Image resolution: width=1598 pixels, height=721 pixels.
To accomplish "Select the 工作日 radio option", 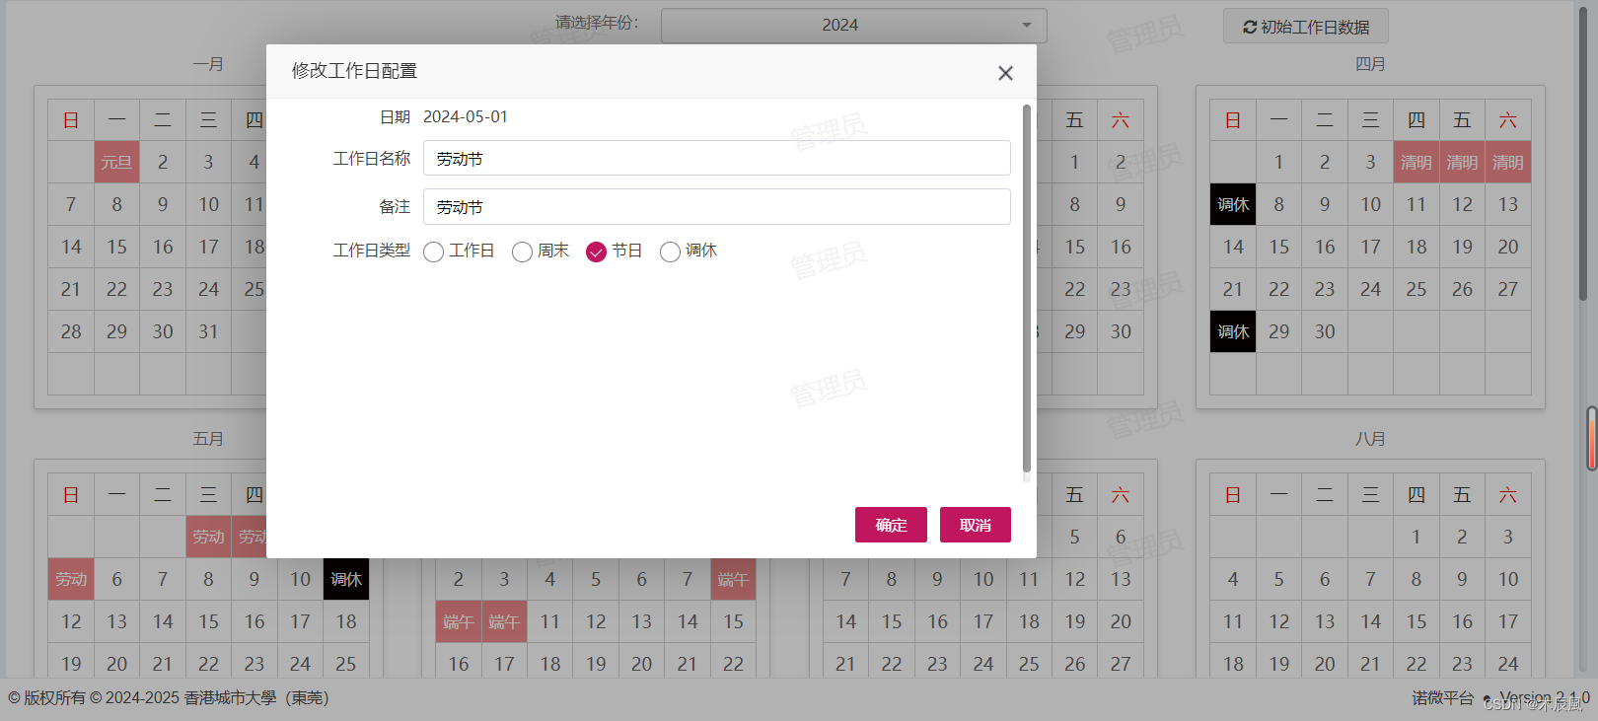I will (x=433, y=252).
